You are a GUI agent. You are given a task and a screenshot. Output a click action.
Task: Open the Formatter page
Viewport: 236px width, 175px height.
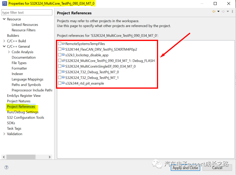pos(19,68)
